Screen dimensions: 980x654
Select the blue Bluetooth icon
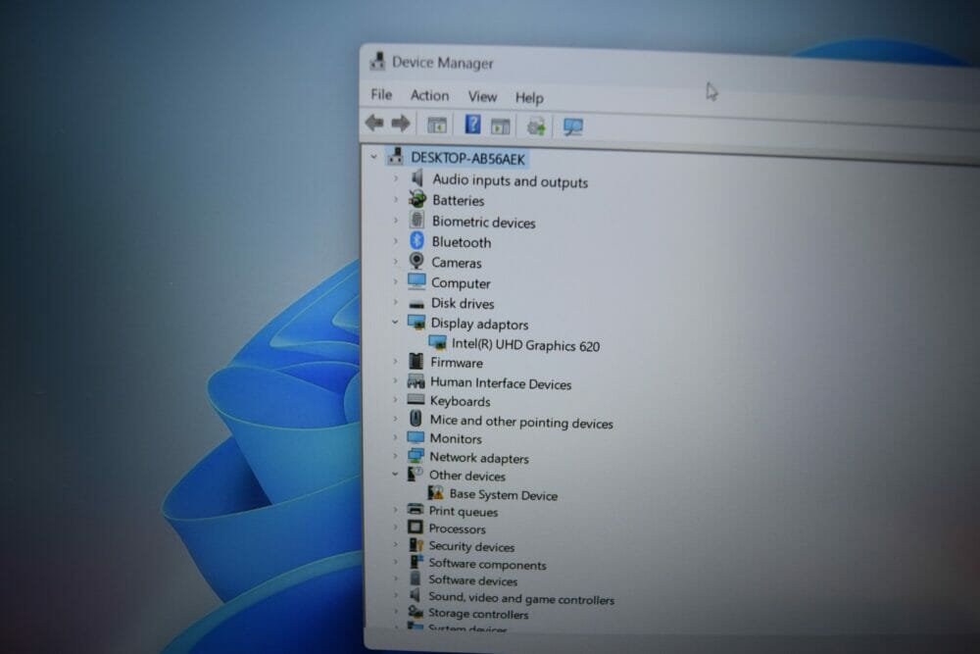(x=416, y=241)
